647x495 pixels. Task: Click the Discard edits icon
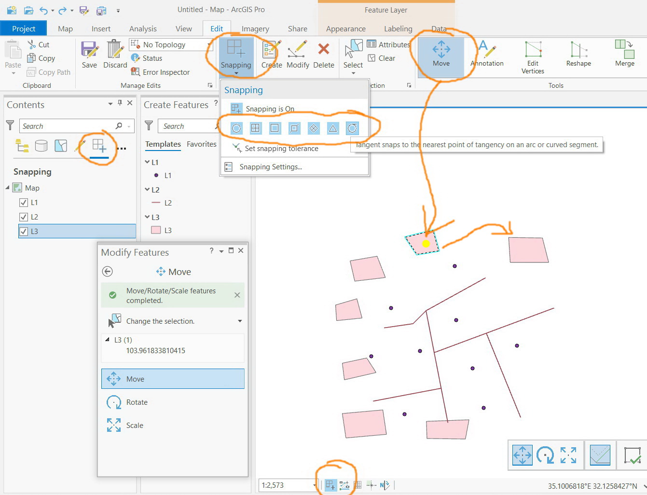(115, 54)
